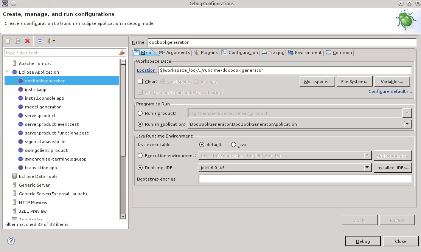This screenshot has height=252, width=421.
Task: Click the Close button
Action: click(x=401, y=241)
